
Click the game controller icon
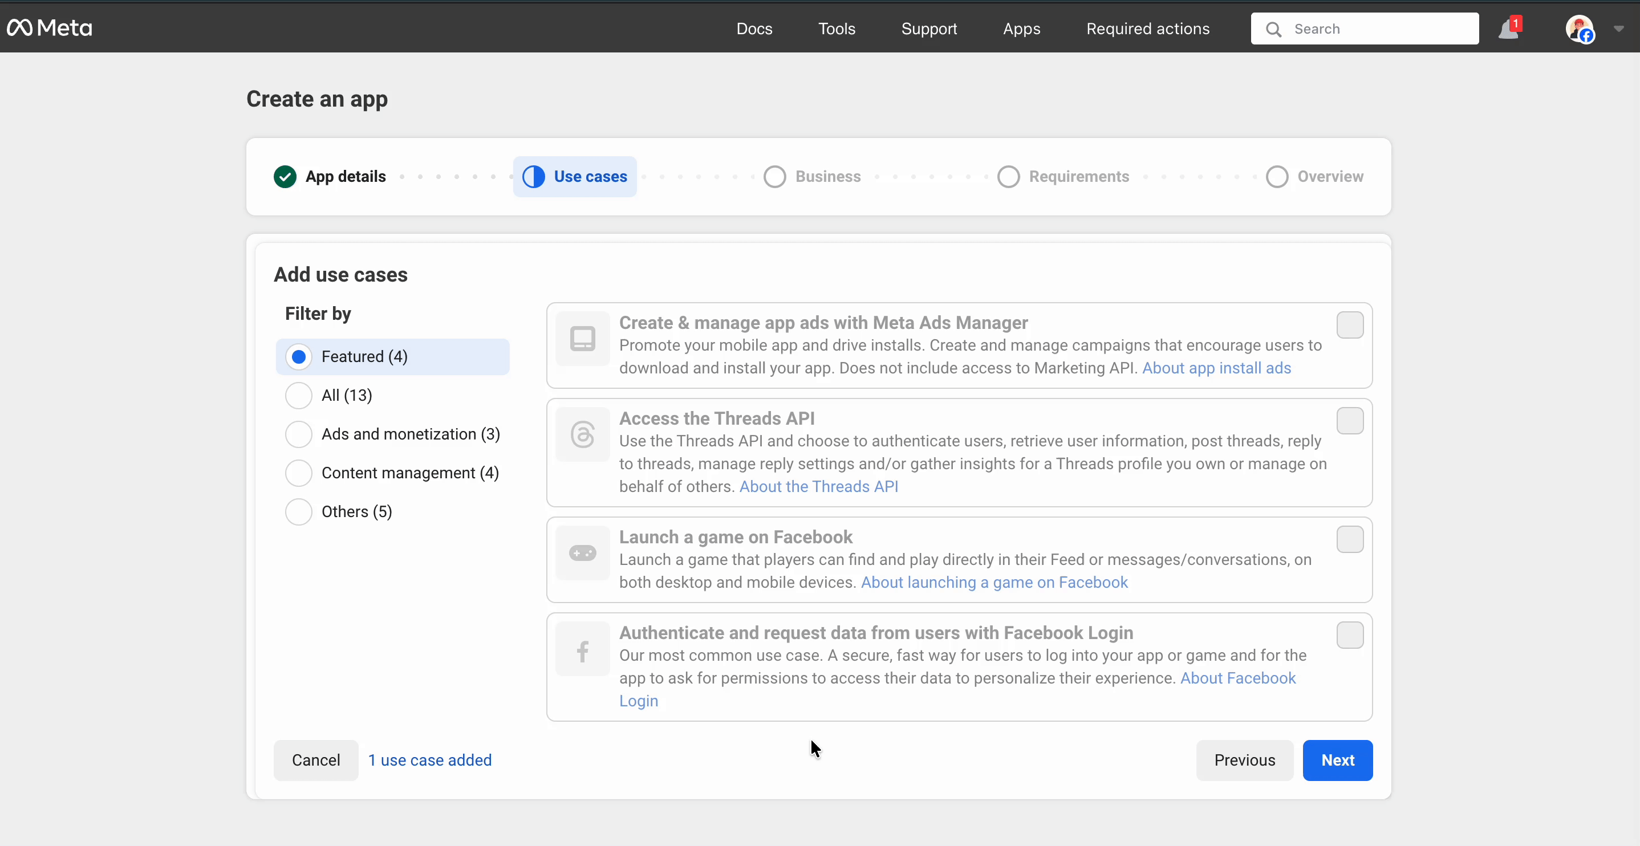pyautogui.click(x=583, y=552)
